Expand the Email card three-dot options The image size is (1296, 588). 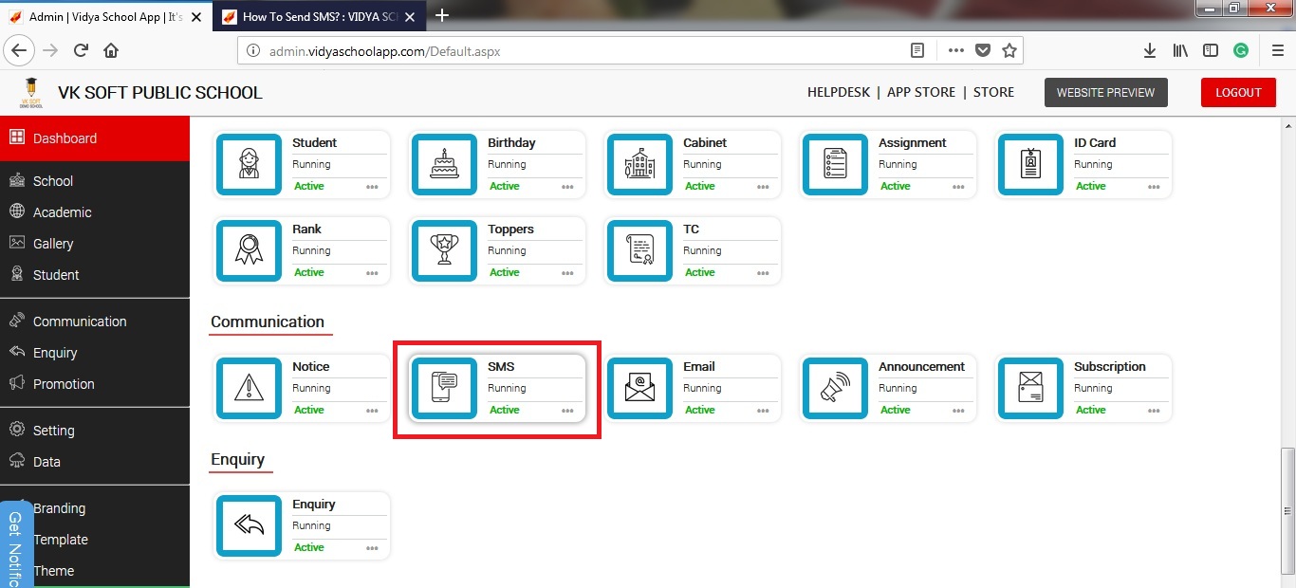click(763, 411)
